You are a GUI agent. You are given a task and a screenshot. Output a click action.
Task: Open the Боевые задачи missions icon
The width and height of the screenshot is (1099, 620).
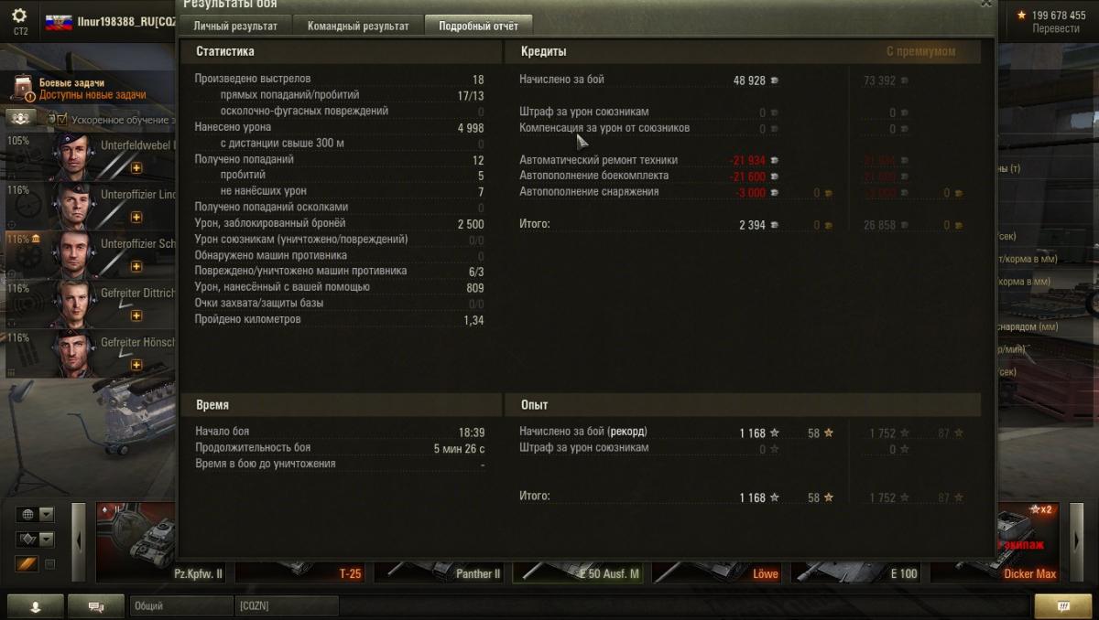point(23,88)
